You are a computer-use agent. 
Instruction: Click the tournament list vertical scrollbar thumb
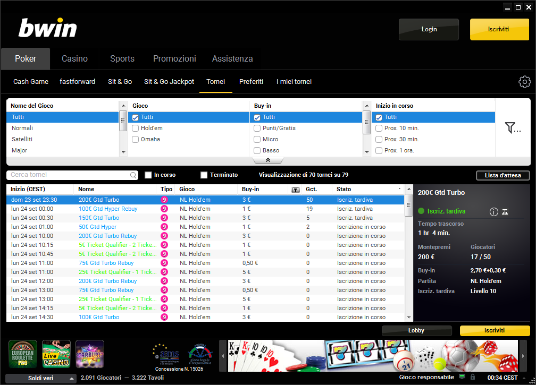coord(408,204)
